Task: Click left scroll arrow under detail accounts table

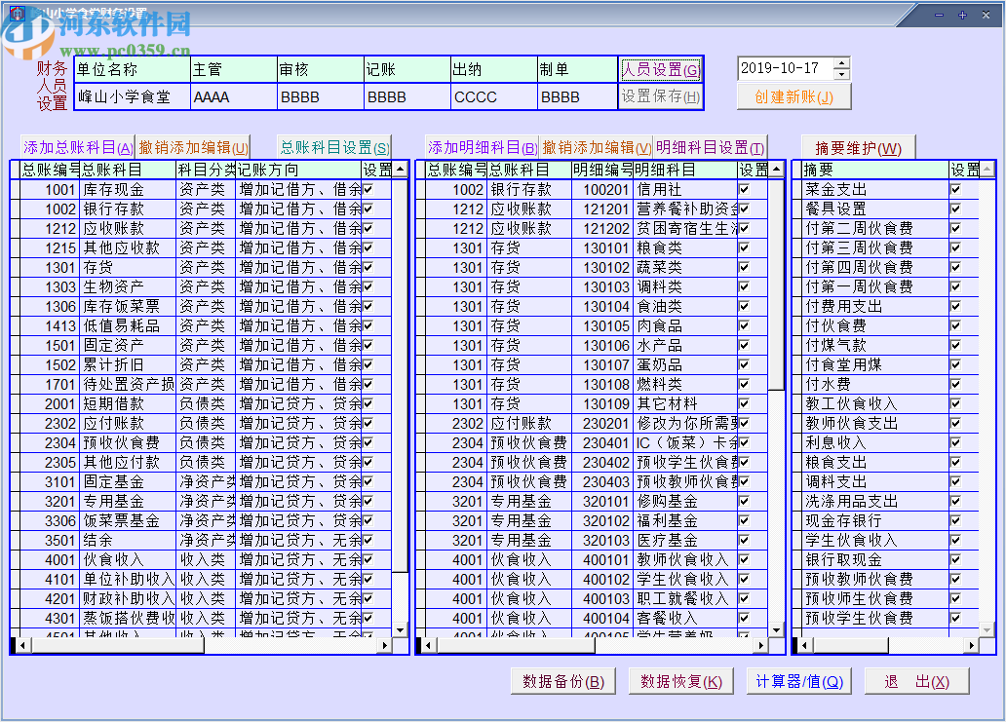Action: [425, 645]
